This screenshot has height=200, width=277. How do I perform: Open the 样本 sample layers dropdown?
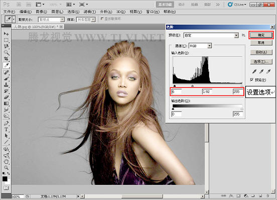94,20
